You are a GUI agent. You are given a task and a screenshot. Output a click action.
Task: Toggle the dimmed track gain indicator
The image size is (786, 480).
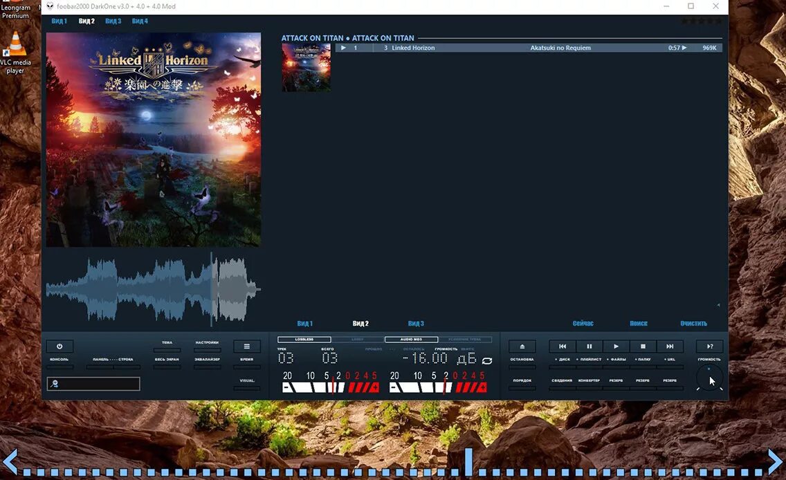[465, 339]
